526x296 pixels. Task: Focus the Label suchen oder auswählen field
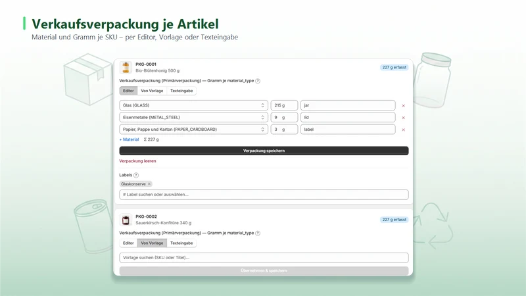coord(264,195)
